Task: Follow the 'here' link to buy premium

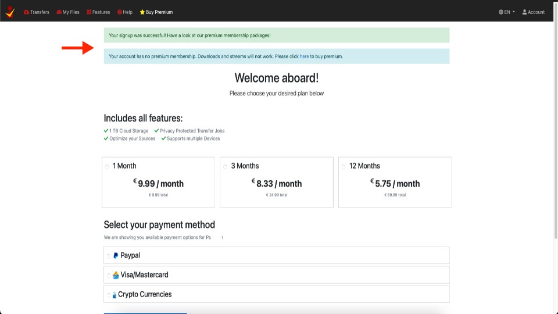Action: point(304,56)
